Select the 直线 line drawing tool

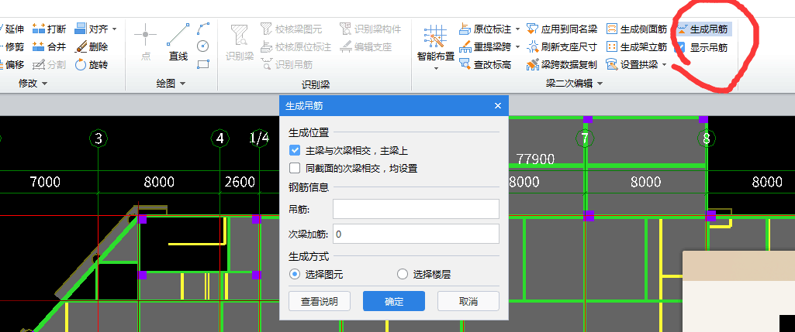click(178, 42)
